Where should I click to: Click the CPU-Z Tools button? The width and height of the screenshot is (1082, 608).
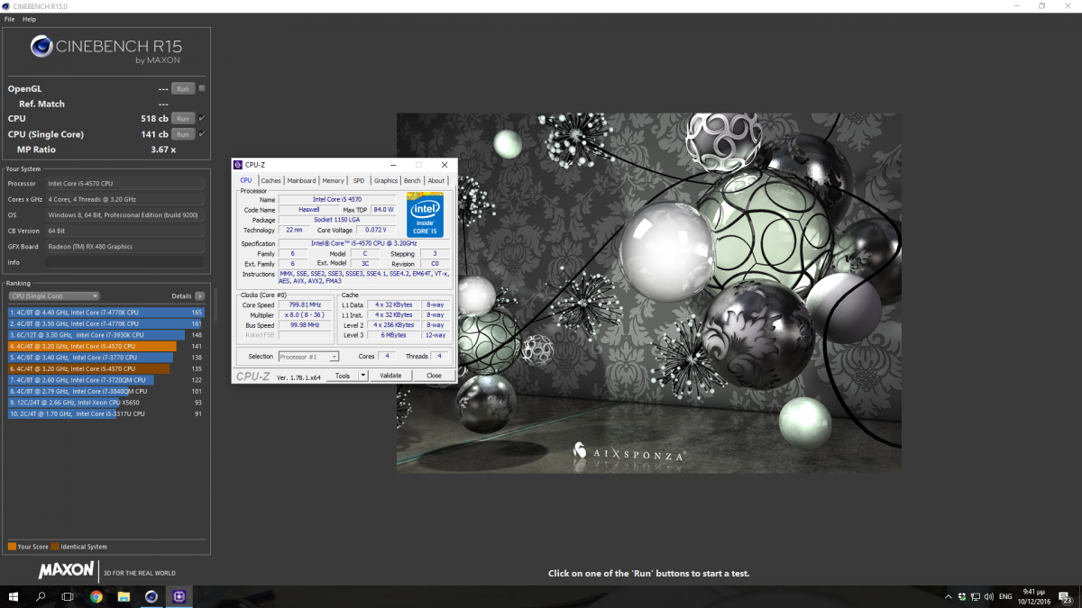click(x=343, y=376)
